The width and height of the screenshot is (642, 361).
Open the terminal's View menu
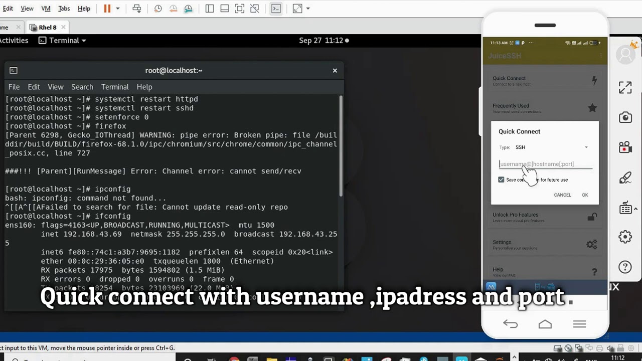55,87
